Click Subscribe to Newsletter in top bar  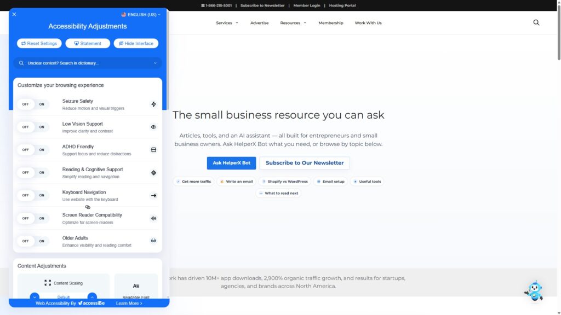pos(262,5)
